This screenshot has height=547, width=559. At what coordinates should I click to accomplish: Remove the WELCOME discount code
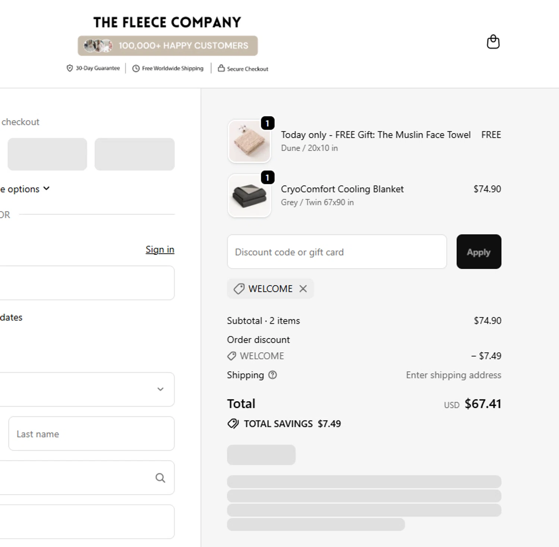303,289
